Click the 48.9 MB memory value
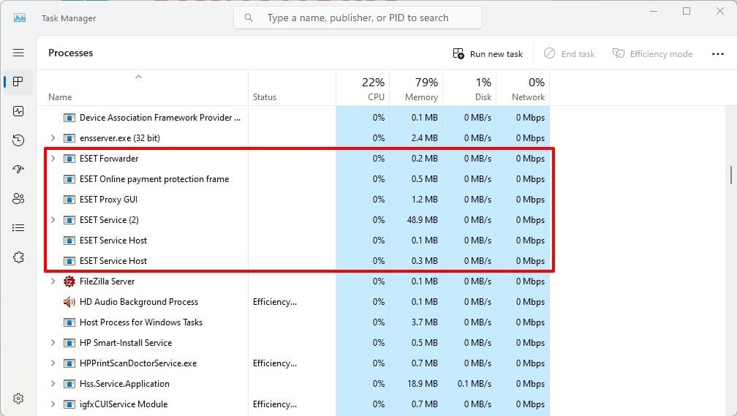The image size is (737, 416). [x=422, y=220]
